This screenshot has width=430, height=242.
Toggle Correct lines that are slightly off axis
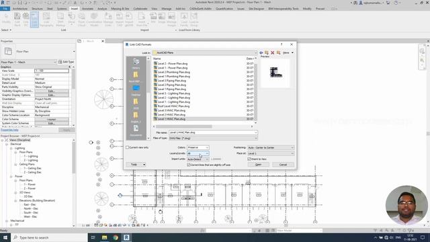click(x=188, y=165)
